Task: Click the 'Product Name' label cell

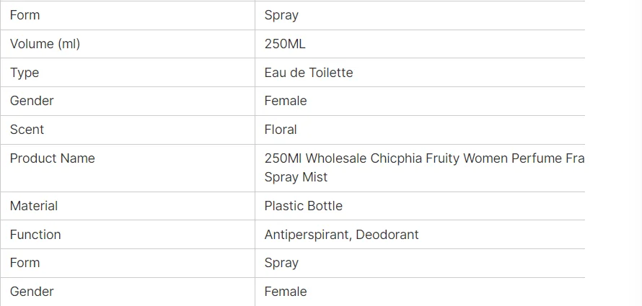Action: pos(52,158)
